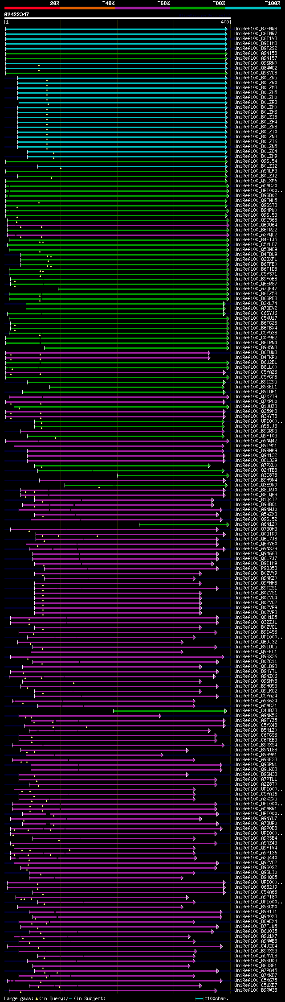Select the UniRef100_A5ALF3 label
285x1002 pixels.
(x=256, y=171)
